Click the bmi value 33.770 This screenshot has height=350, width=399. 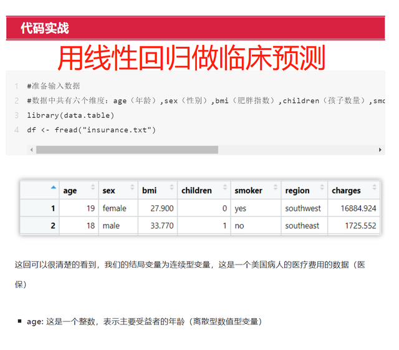[162, 226]
